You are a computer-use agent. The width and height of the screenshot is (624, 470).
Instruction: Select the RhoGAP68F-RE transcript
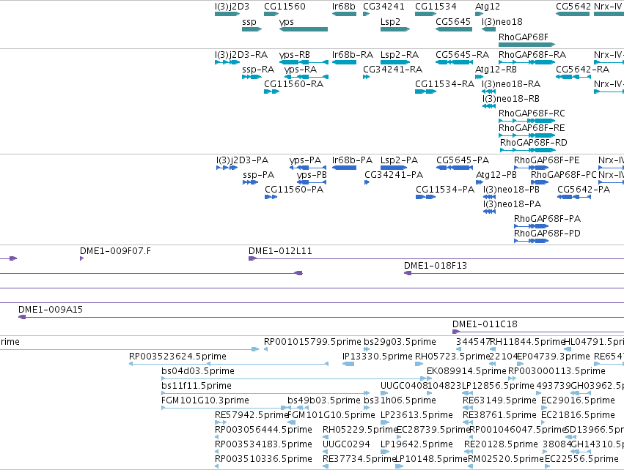[526, 135]
